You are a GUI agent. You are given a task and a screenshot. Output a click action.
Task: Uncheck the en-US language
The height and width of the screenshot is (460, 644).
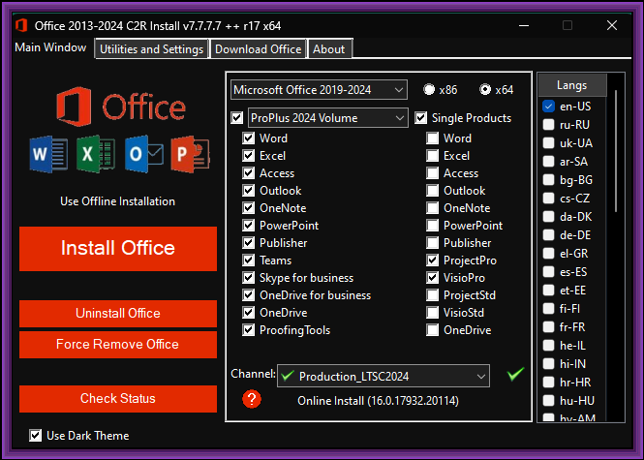pos(549,107)
